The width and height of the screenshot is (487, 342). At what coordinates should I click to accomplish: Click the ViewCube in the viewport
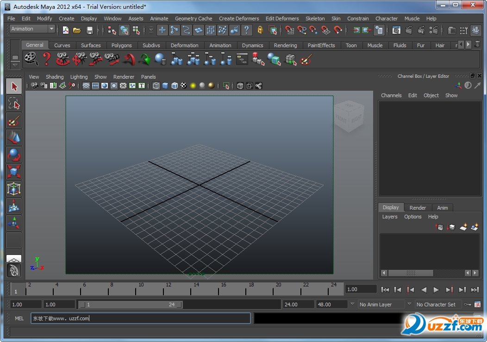(x=349, y=116)
